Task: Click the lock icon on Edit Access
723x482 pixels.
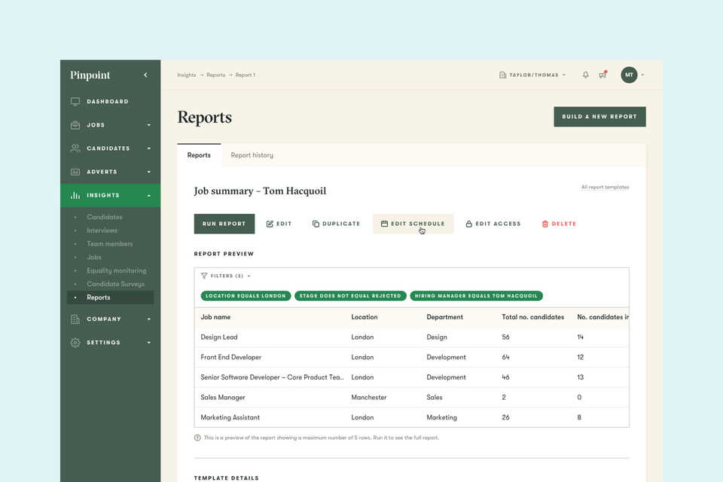Action: pyautogui.click(x=469, y=224)
